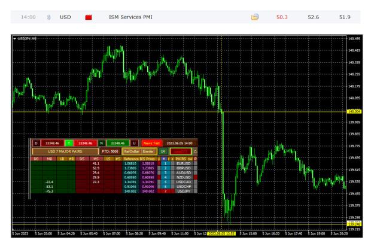Select the forecast value 52.6

314,17
